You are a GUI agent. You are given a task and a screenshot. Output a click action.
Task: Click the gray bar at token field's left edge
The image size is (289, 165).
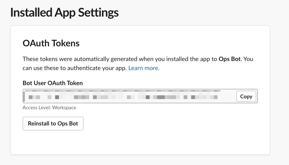click(24, 96)
